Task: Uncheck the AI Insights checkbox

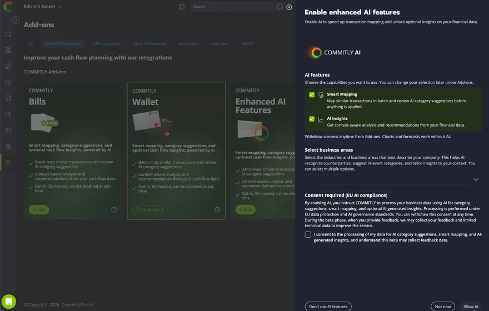Action: pos(312,119)
